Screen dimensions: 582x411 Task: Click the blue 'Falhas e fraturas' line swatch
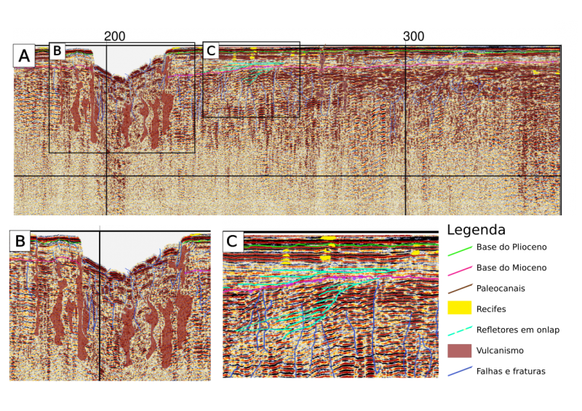460,371
